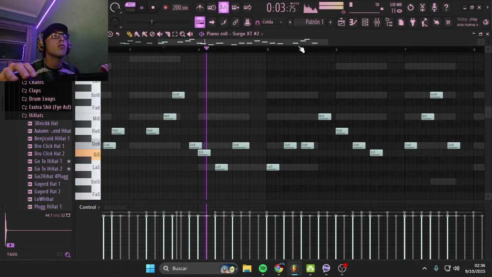The height and width of the screenshot is (277, 492).
Task: Collapse the HiHats folder
Action: click(x=36, y=115)
